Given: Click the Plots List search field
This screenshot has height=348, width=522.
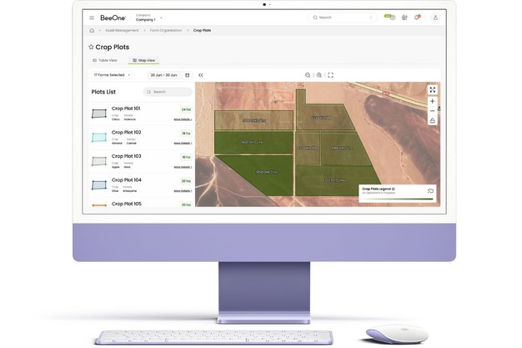Looking at the screenshot, I should point(168,92).
